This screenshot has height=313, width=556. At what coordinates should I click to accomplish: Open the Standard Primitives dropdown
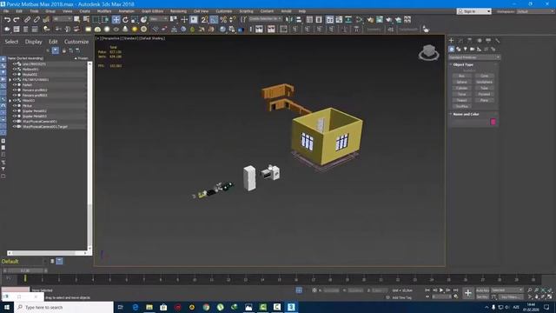tap(474, 57)
